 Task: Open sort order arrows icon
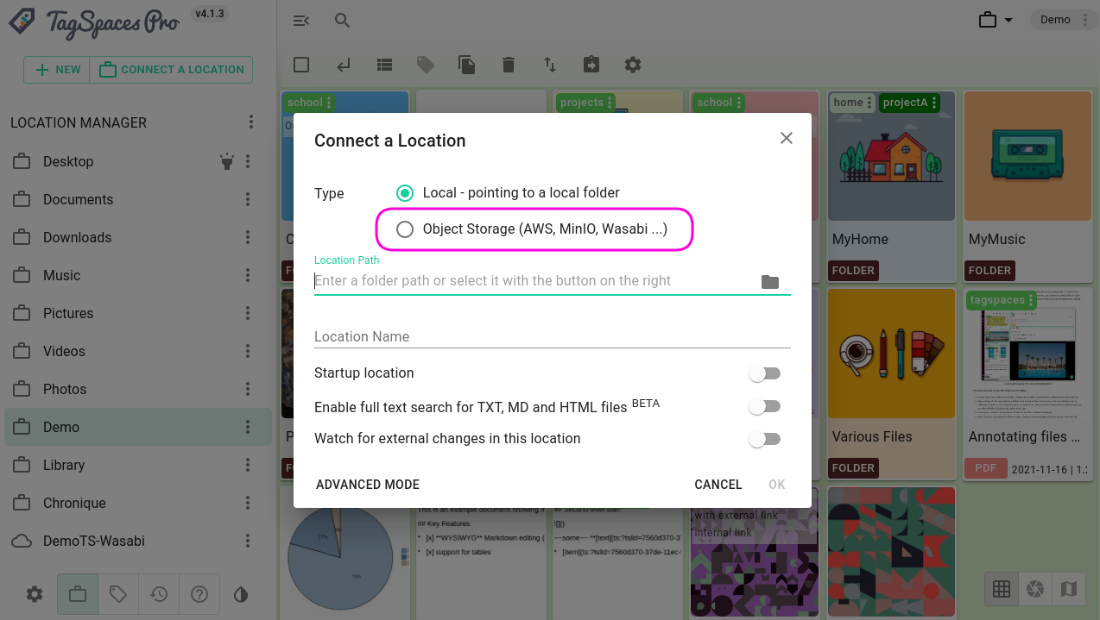click(x=550, y=65)
